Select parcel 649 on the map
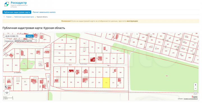 tap(141, 44)
